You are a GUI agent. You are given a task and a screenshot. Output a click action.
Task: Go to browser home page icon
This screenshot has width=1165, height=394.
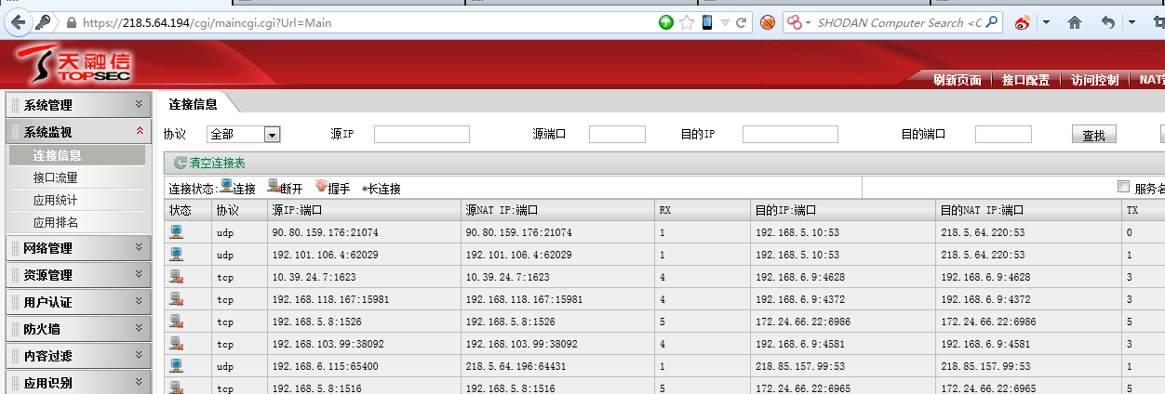pos(1075,22)
